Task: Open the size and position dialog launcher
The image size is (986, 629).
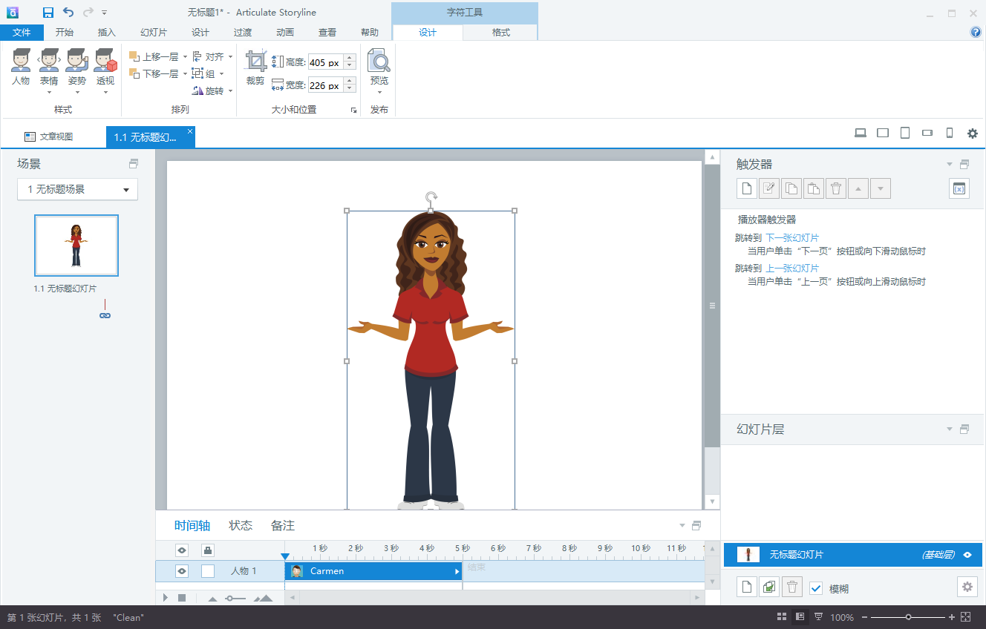Action: point(353,110)
